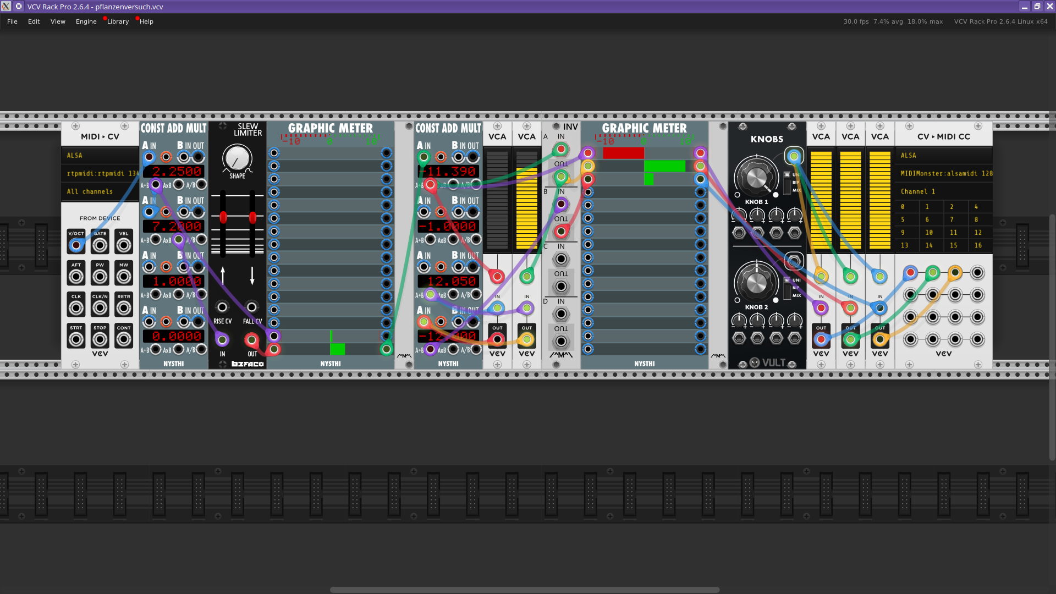Open the All channels selector

pyautogui.click(x=100, y=191)
